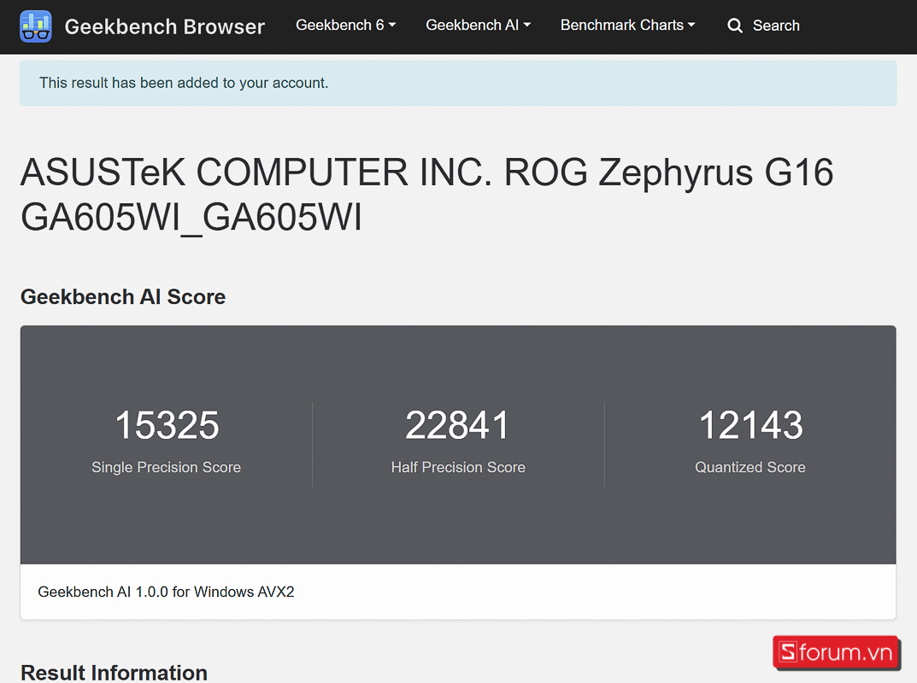This screenshot has height=683, width=917.
Task: Click the Geekbench logo icon
Action: pyautogui.click(x=36, y=26)
